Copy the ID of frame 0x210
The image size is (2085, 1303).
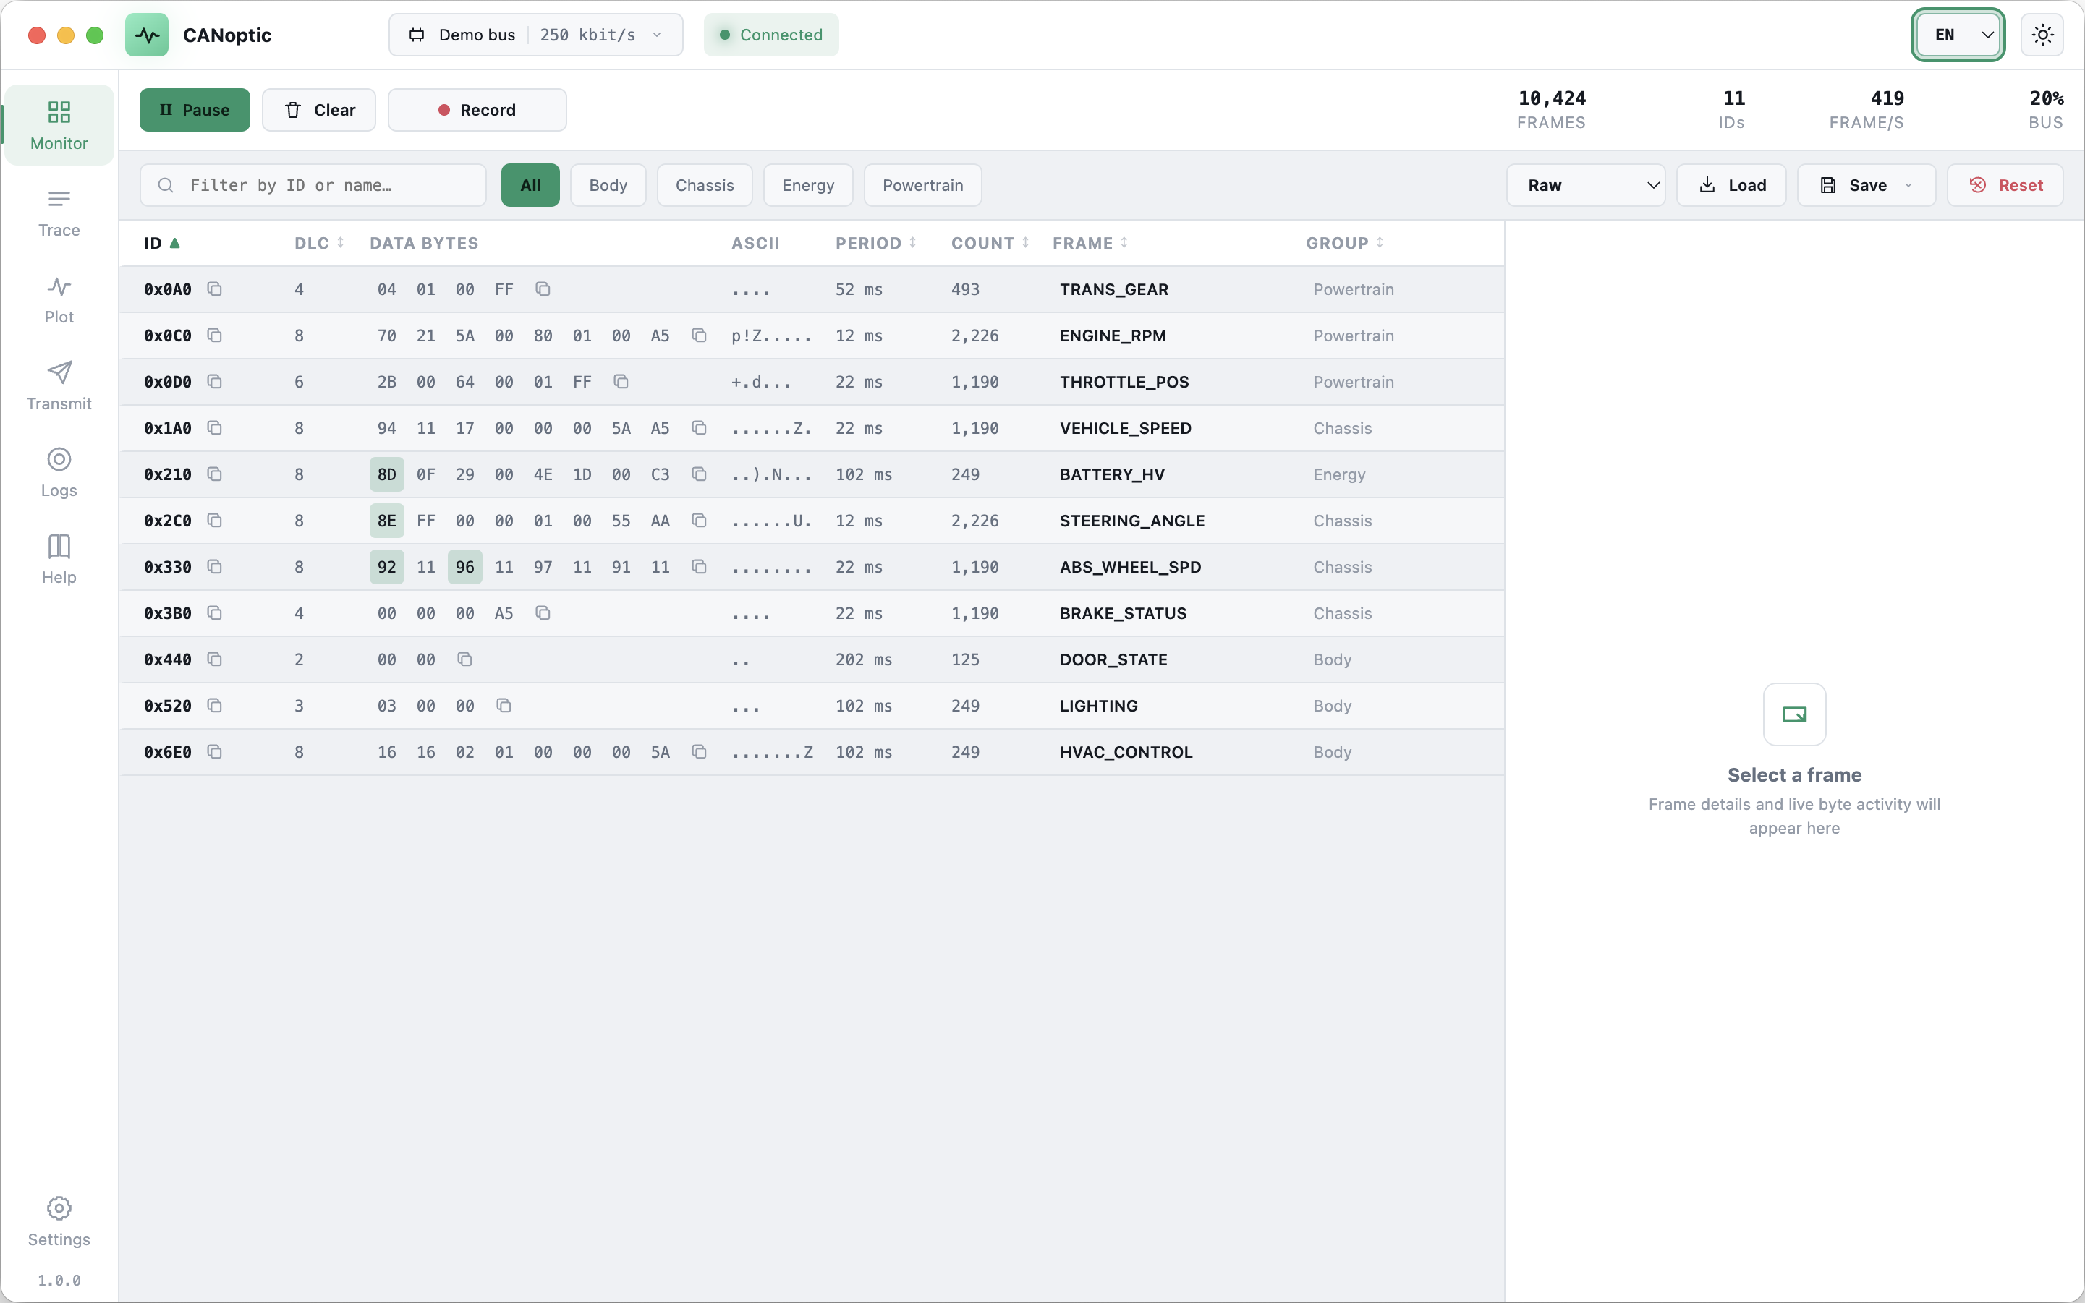tap(215, 474)
